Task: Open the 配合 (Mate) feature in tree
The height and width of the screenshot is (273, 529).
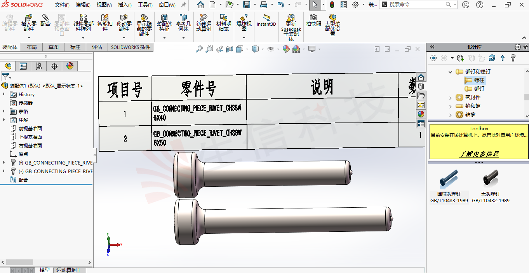Action: pos(24,179)
